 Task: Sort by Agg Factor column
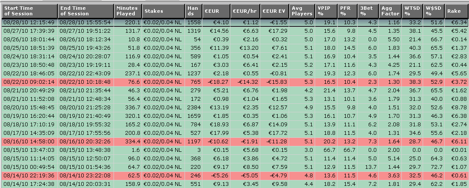click(390, 11)
